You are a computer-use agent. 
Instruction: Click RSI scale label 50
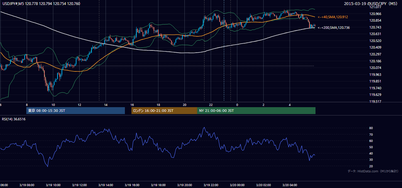click(371, 147)
